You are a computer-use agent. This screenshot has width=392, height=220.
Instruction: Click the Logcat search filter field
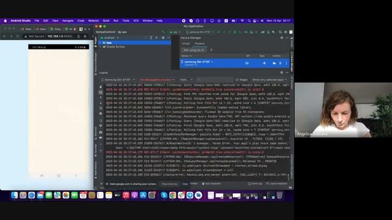tap(214, 80)
